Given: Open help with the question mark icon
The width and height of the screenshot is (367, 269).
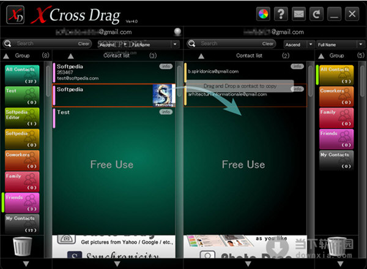Looking at the screenshot, I should (281, 14).
